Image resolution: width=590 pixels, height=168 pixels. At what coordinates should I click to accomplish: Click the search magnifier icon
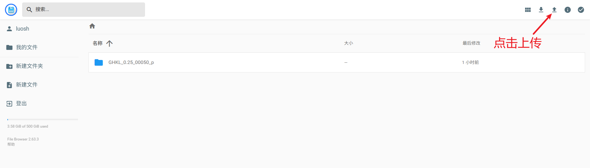(29, 10)
